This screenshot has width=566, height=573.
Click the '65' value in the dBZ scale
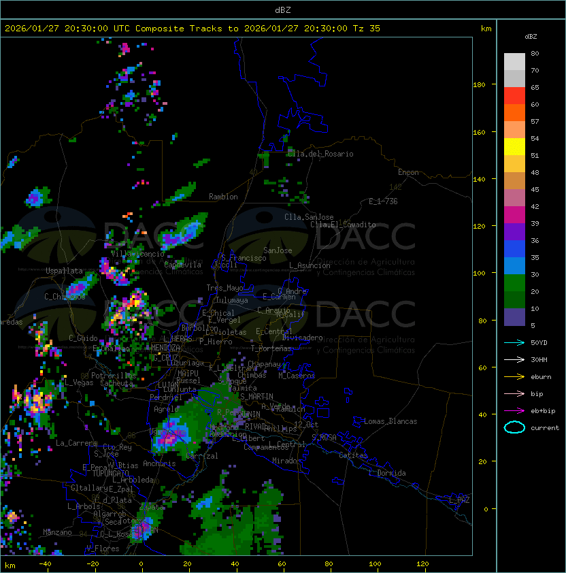click(535, 87)
